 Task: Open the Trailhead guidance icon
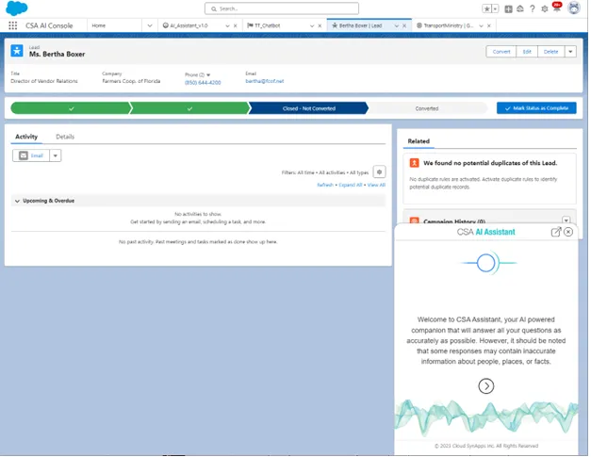[x=522, y=8]
